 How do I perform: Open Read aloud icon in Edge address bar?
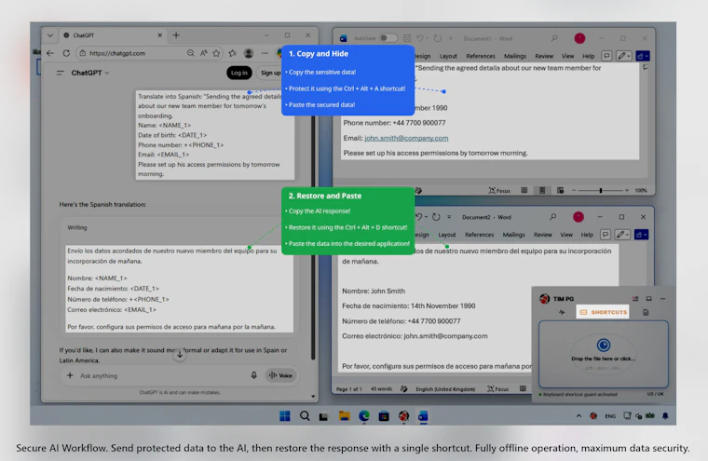(204, 53)
